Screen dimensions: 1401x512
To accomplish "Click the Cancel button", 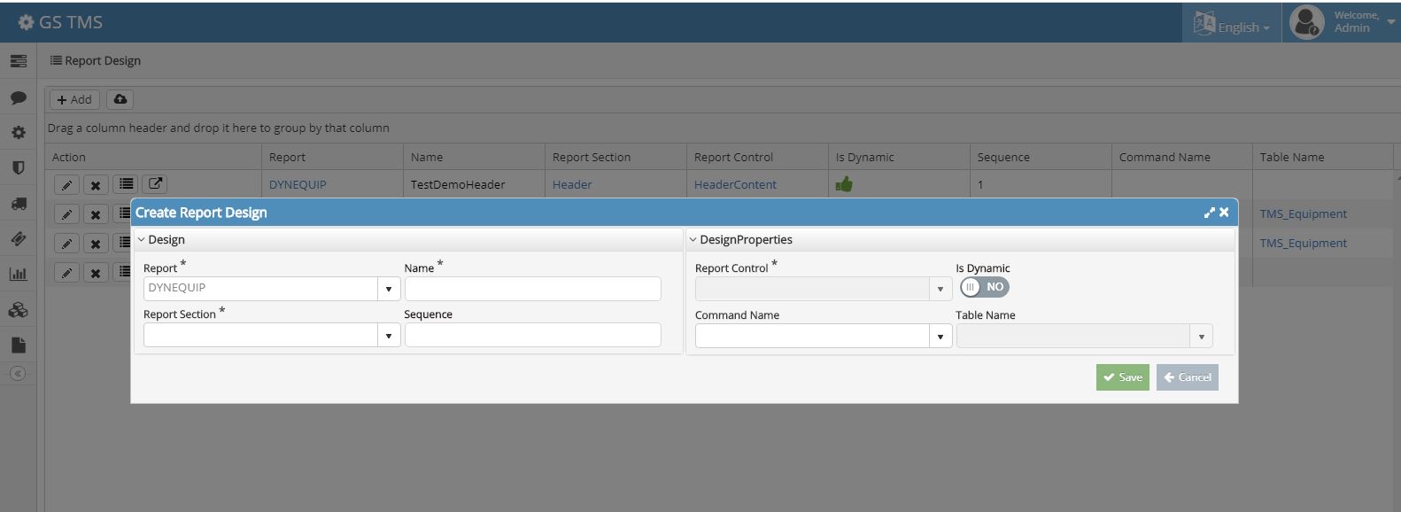I will 1188,377.
